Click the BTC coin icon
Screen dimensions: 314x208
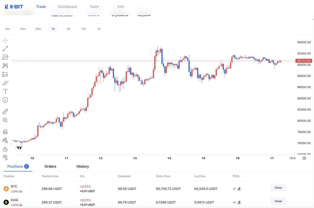[x=6, y=189]
